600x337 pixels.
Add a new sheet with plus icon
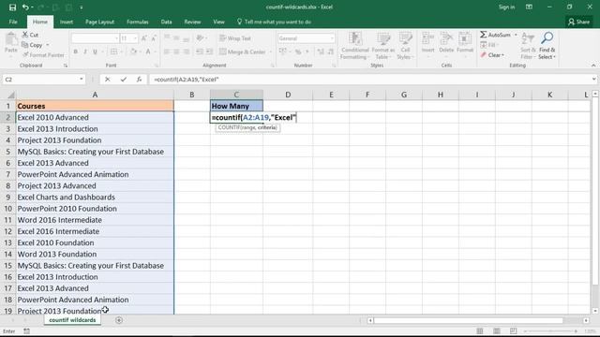pyautogui.click(x=119, y=320)
